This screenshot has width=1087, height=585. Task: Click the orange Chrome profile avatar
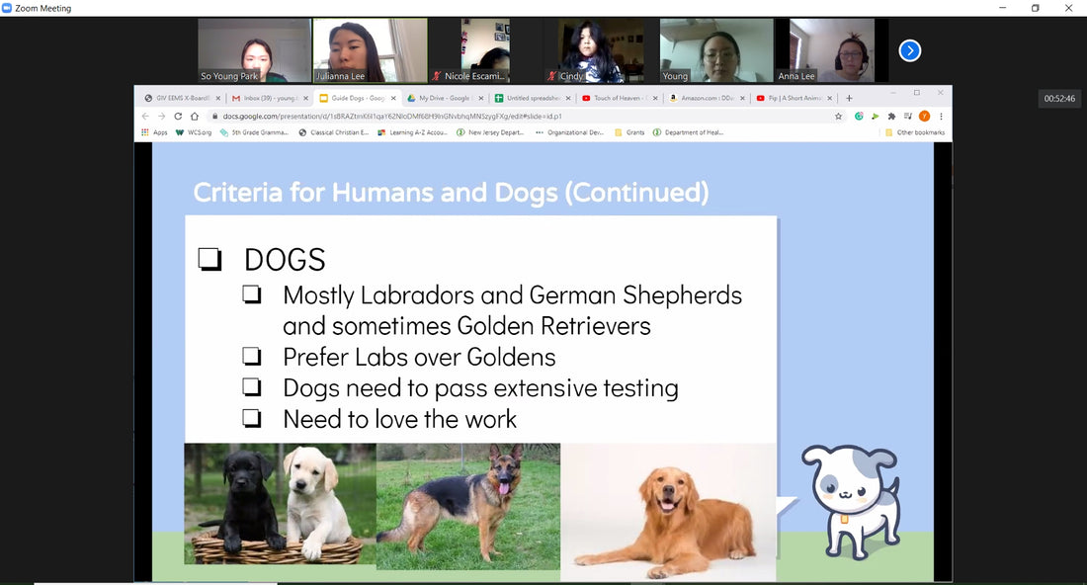pos(924,116)
